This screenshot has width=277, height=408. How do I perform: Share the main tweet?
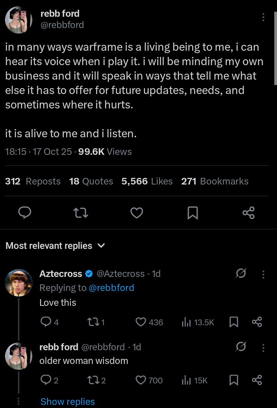[248, 213]
